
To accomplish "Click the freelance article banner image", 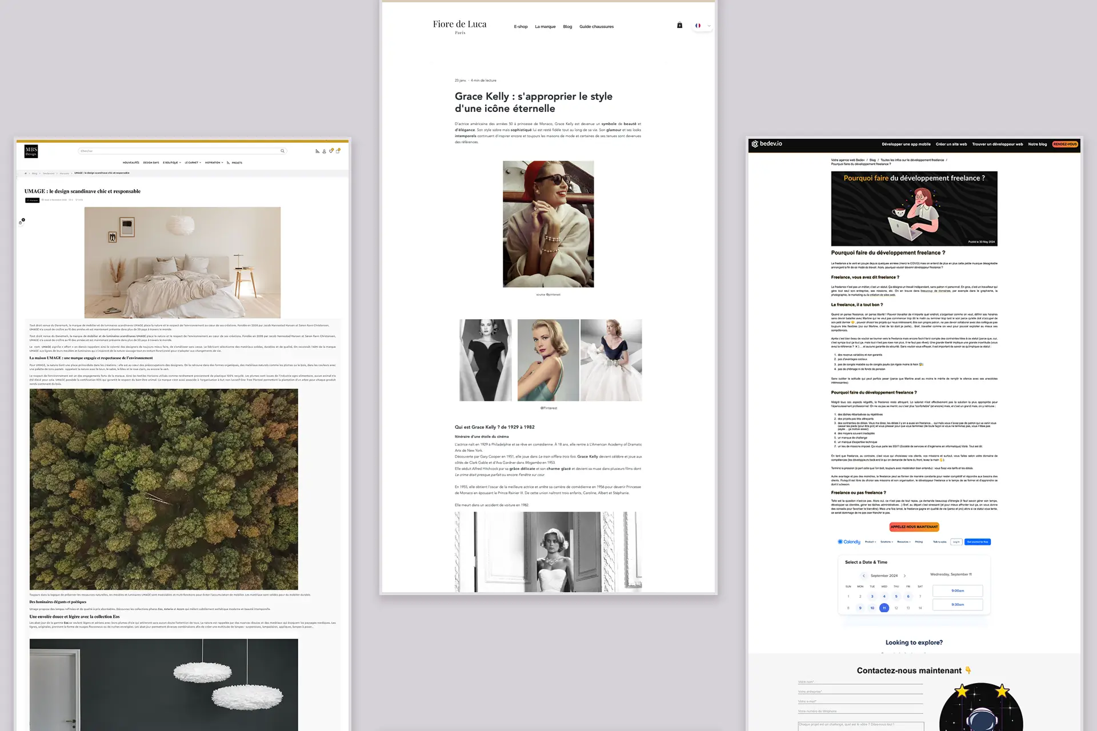I will (x=914, y=208).
